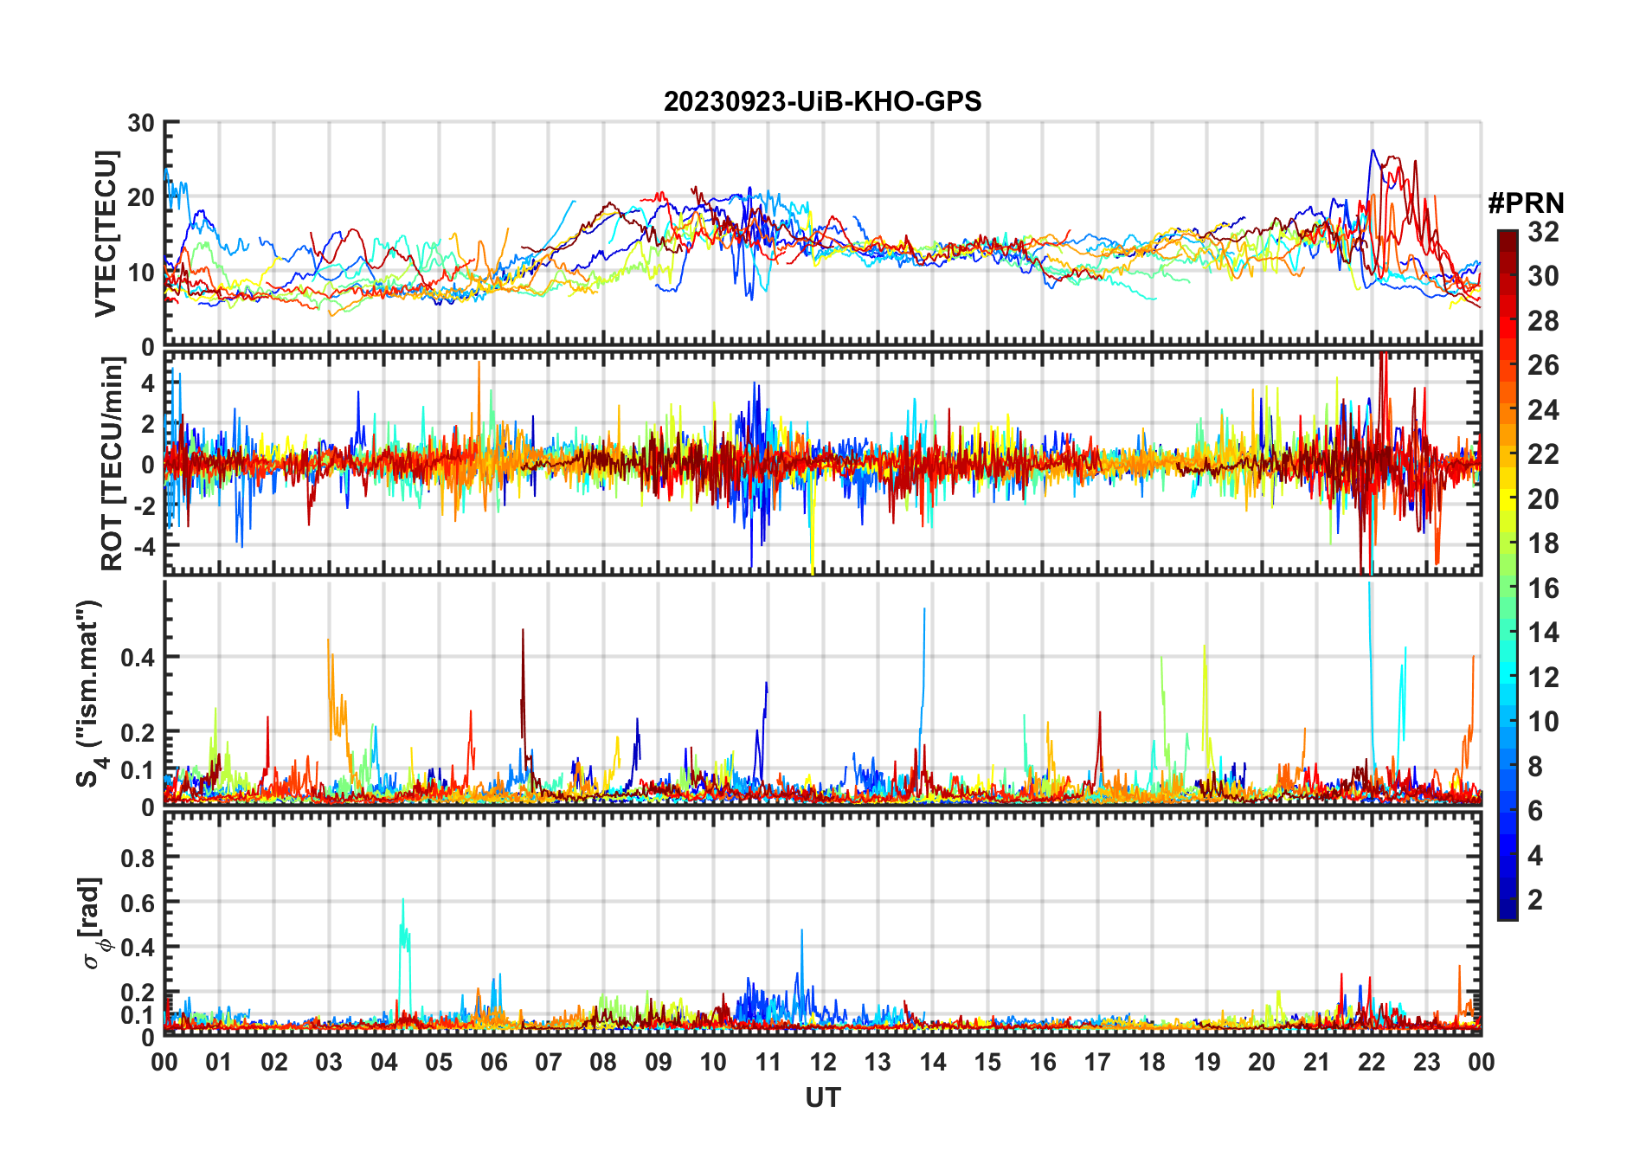
Task: Click the plot title "20230923-UiB-KHO-GPS"
Action: pyautogui.click(x=822, y=101)
